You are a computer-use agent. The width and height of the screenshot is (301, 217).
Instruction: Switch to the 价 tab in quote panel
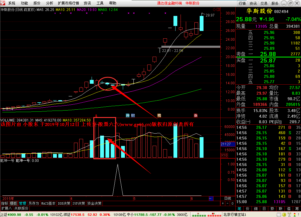pyautogui.click(x=248, y=209)
